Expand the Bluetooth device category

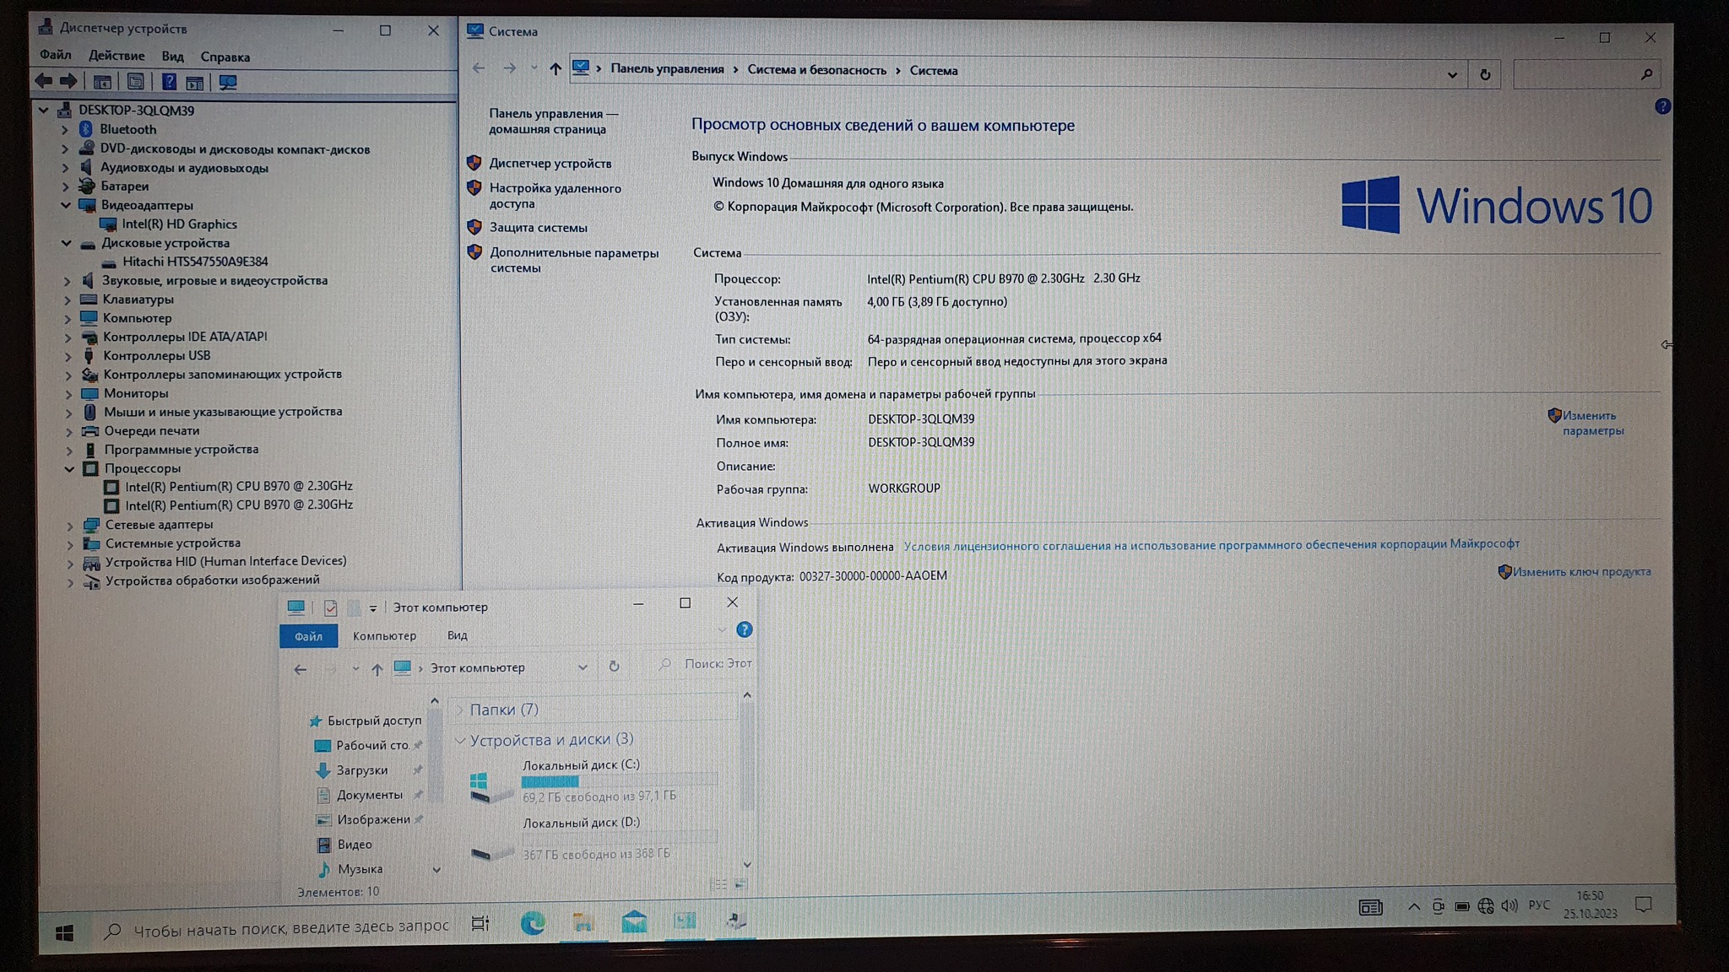pyautogui.click(x=65, y=130)
